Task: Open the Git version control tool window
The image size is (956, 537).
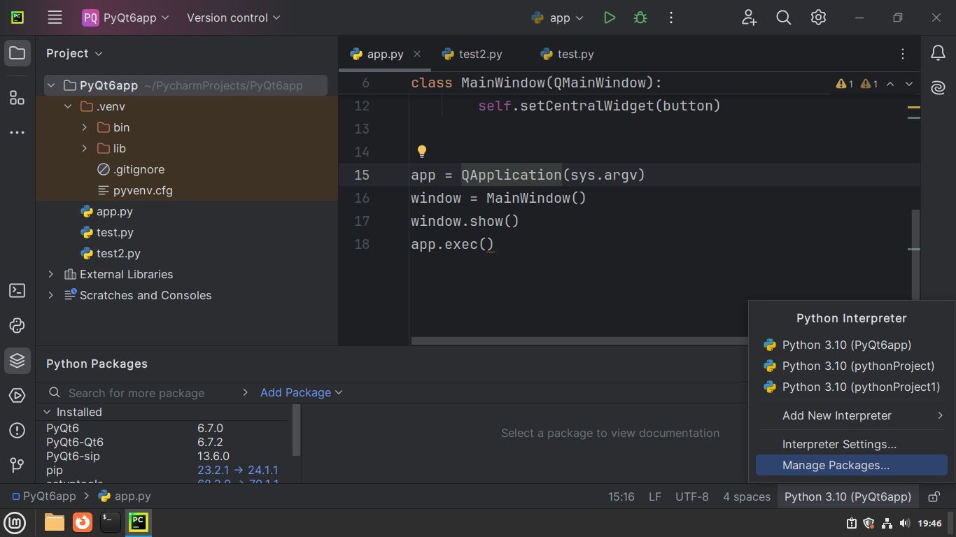Action: point(17,465)
